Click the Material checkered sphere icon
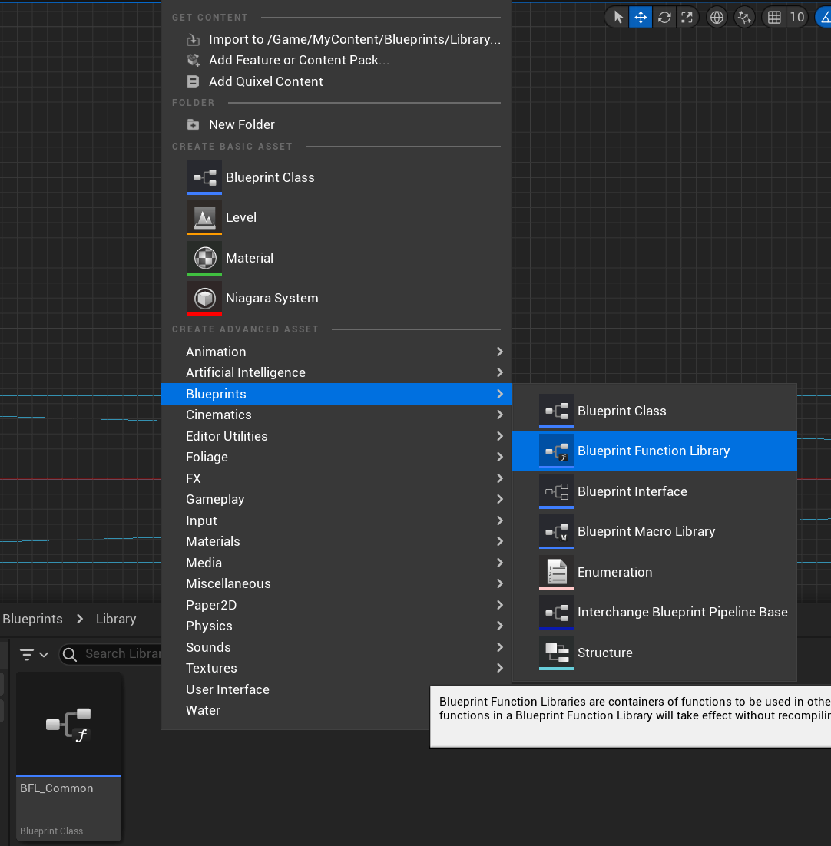The width and height of the screenshot is (831, 846). point(204,258)
